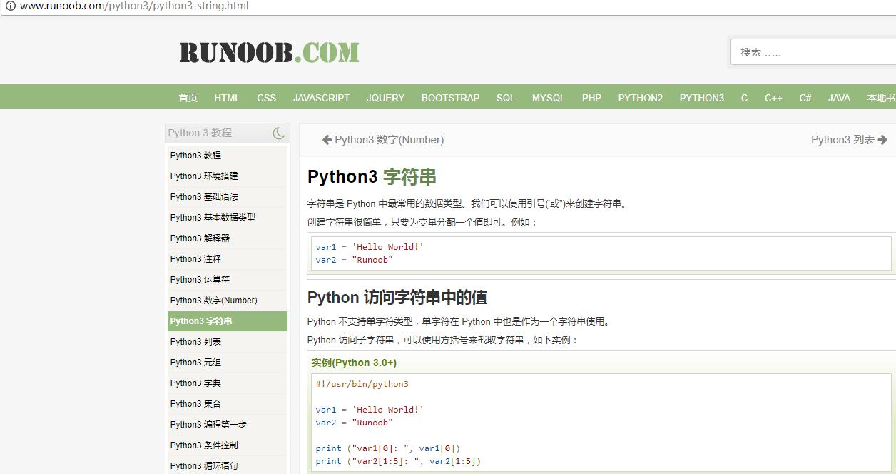The width and height of the screenshot is (896, 474).
Task: Open HTML in the navigation bar
Action: (227, 98)
